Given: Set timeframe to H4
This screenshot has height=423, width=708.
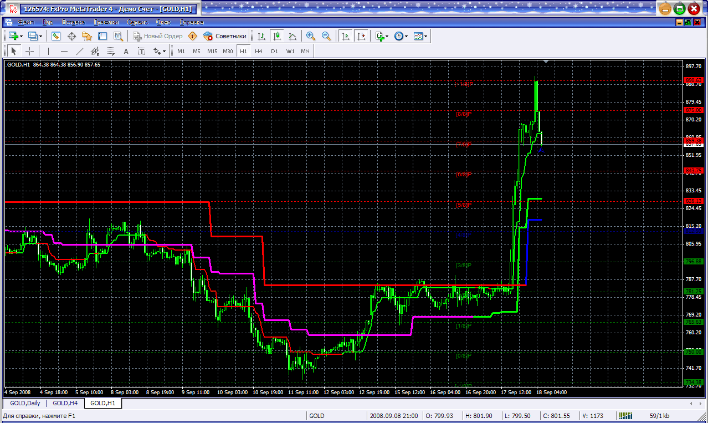Looking at the screenshot, I should tap(259, 51).
